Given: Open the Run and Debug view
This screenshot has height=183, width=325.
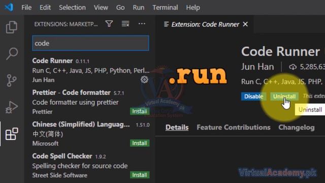Looking at the screenshot, I should coord(11,107).
